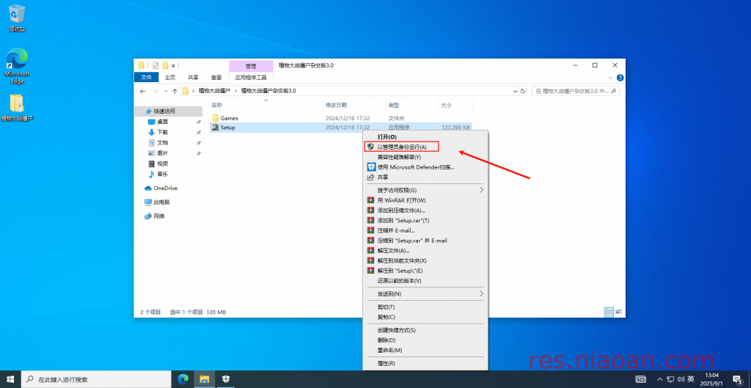Switch to 共享 ribbon tab
This screenshot has width=751, height=388.
click(x=193, y=77)
